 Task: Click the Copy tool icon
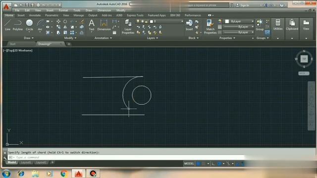click(58, 27)
